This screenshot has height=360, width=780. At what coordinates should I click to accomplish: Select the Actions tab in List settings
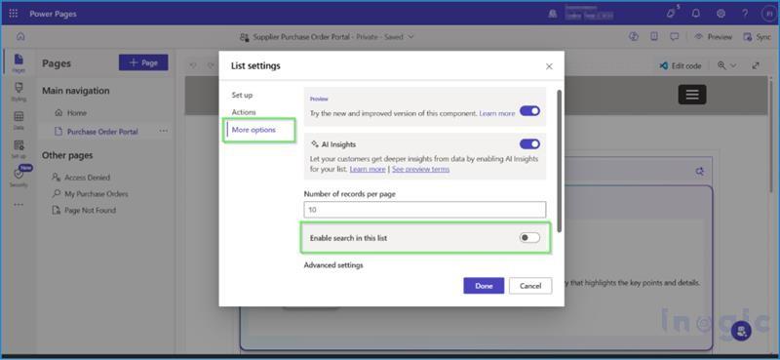pos(244,112)
